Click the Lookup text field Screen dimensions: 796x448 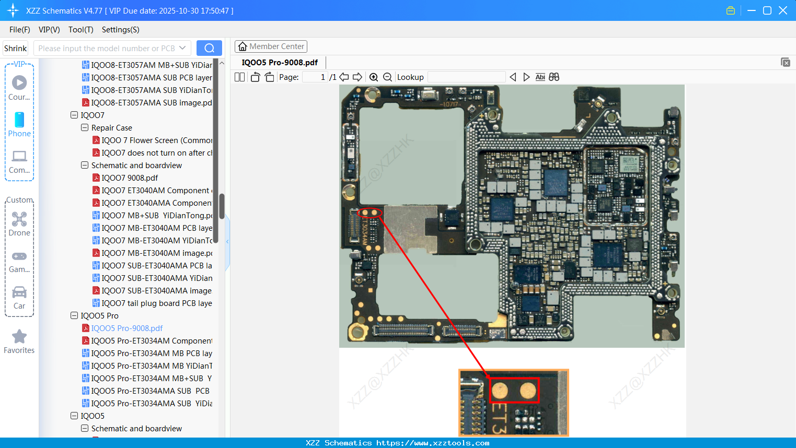click(466, 77)
